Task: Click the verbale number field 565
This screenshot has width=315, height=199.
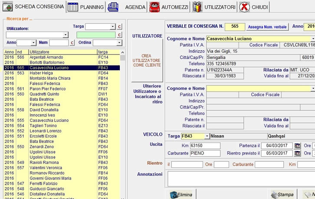Action: [x=235, y=27]
